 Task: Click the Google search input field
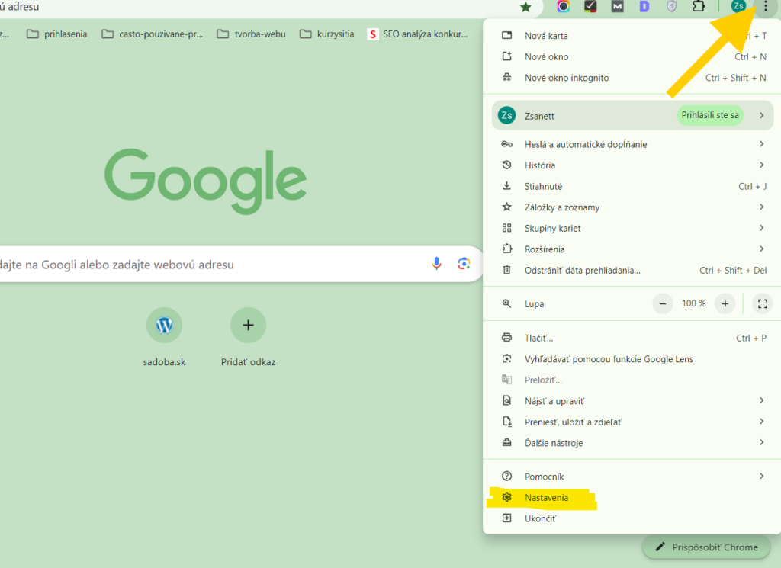tap(206, 265)
